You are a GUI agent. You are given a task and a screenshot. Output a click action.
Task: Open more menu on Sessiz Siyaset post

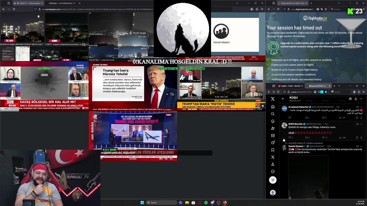coord(361,146)
